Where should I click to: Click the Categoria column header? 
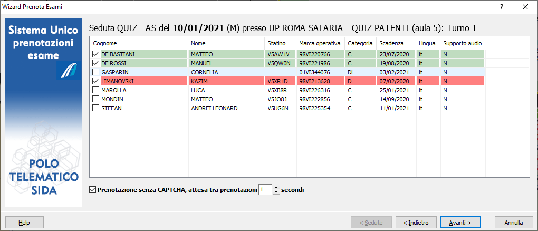coord(360,43)
